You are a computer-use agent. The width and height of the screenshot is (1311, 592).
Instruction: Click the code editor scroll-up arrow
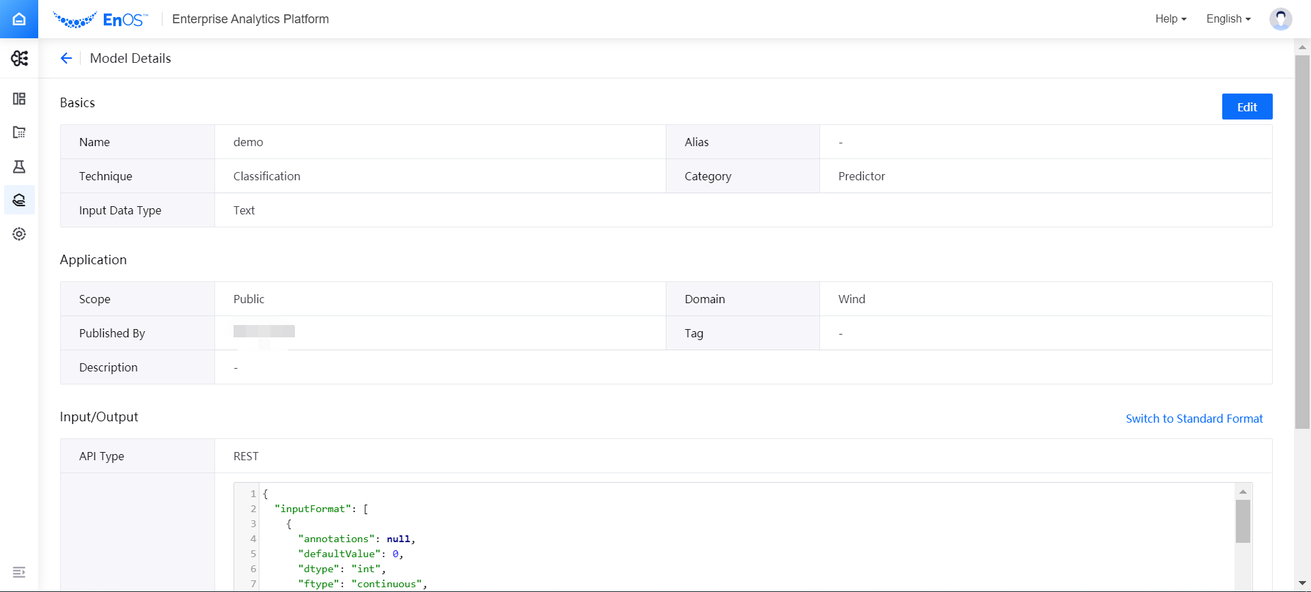pyautogui.click(x=1243, y=492)
